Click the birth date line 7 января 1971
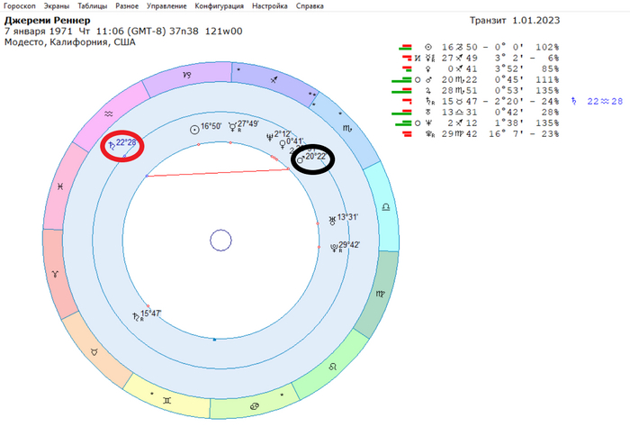Screen dimensions: 630x436 (39, 32)
